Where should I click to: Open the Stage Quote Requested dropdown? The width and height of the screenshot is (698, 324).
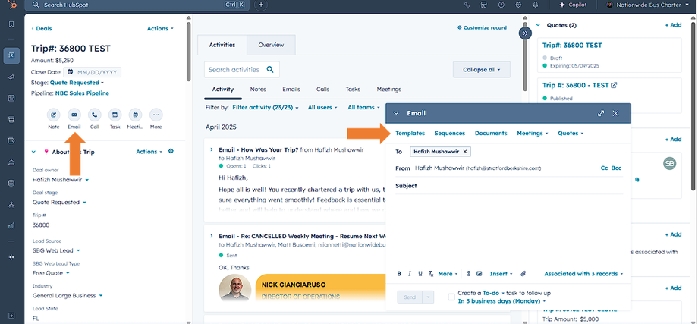(77, 83)
